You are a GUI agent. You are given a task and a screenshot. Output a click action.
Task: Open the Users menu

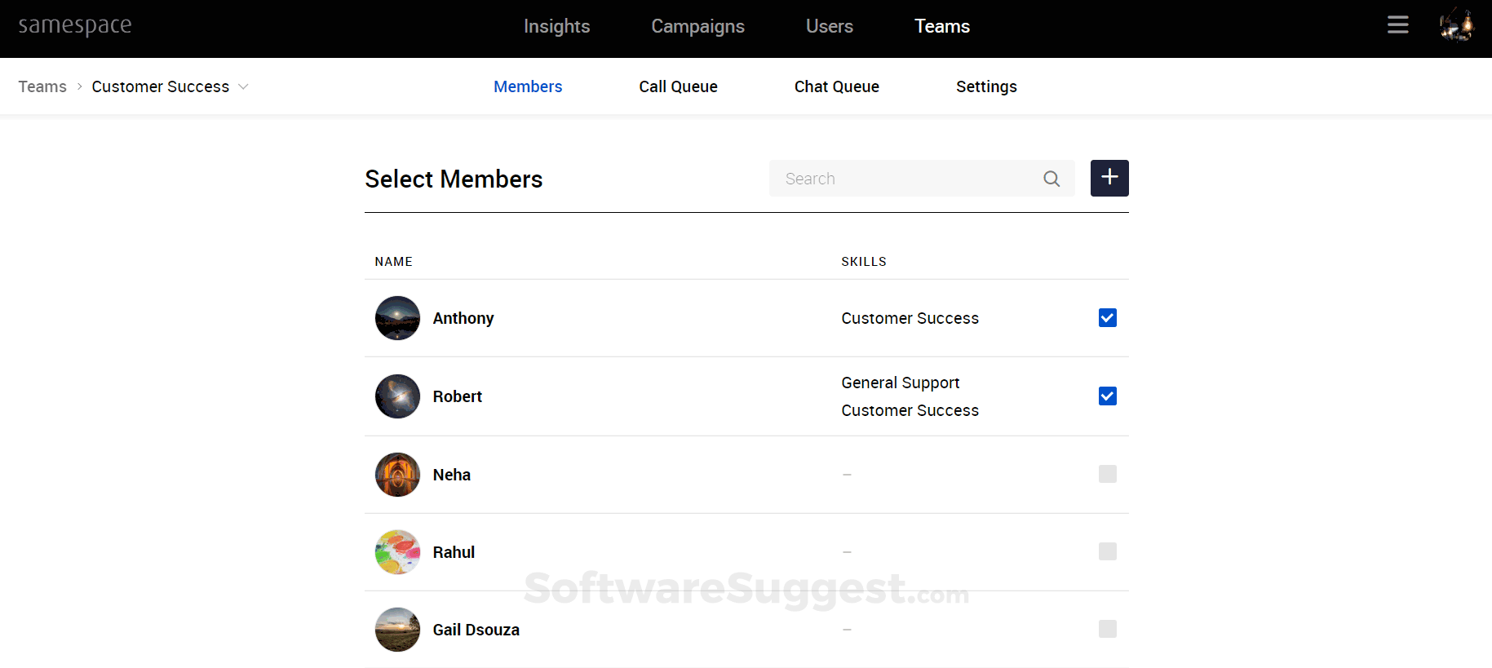pos(829,26)
